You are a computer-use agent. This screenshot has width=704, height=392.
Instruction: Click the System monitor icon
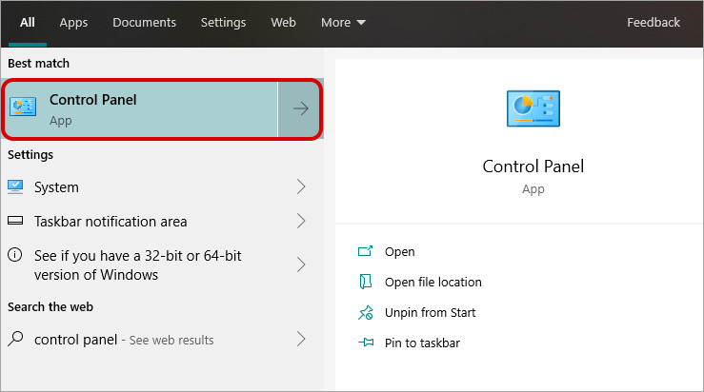click(15, 186)
